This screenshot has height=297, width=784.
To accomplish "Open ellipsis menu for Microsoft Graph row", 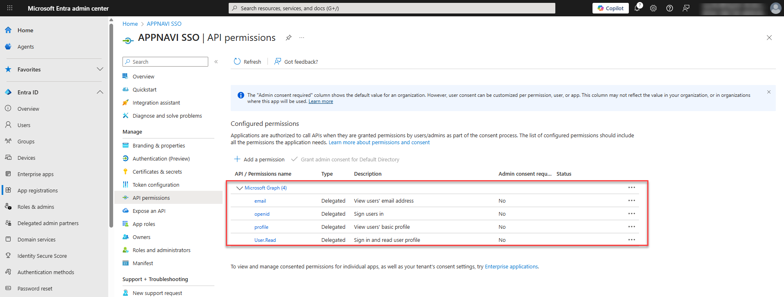I will pyautogui.click(x=632, y=188).
